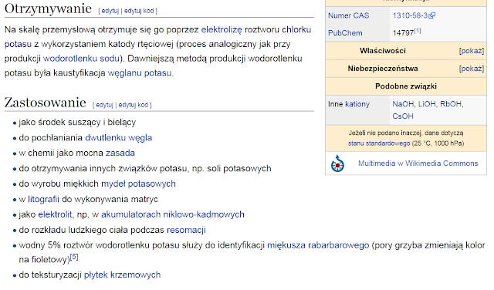Click the Zastosowanie section heading
The height and width of the screenshot is (290, 494).
[46, 103]
